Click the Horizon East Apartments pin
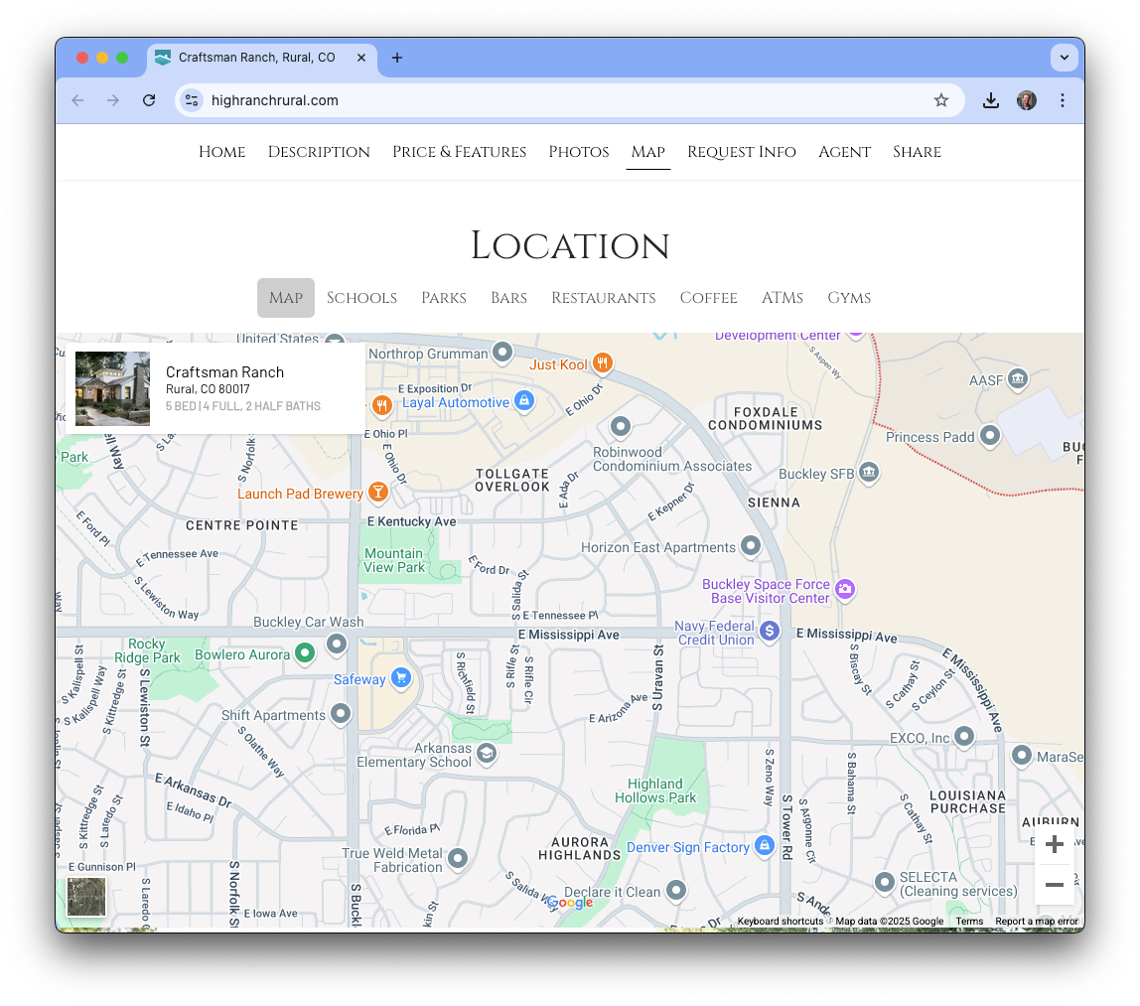The width and height of the screenshot is (1140, 1006). pyautogui.click(x=751, y=545)
